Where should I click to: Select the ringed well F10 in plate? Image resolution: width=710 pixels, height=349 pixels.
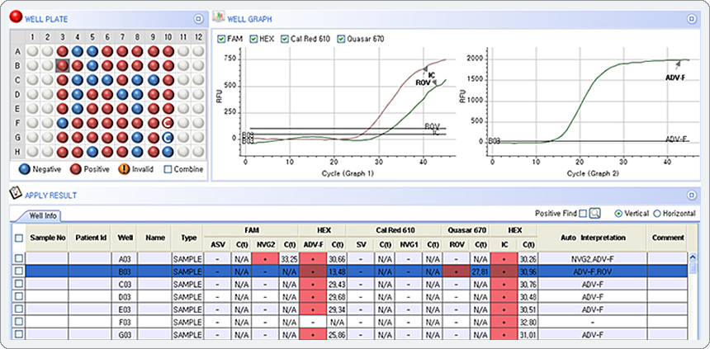click(x=168, y=123)
